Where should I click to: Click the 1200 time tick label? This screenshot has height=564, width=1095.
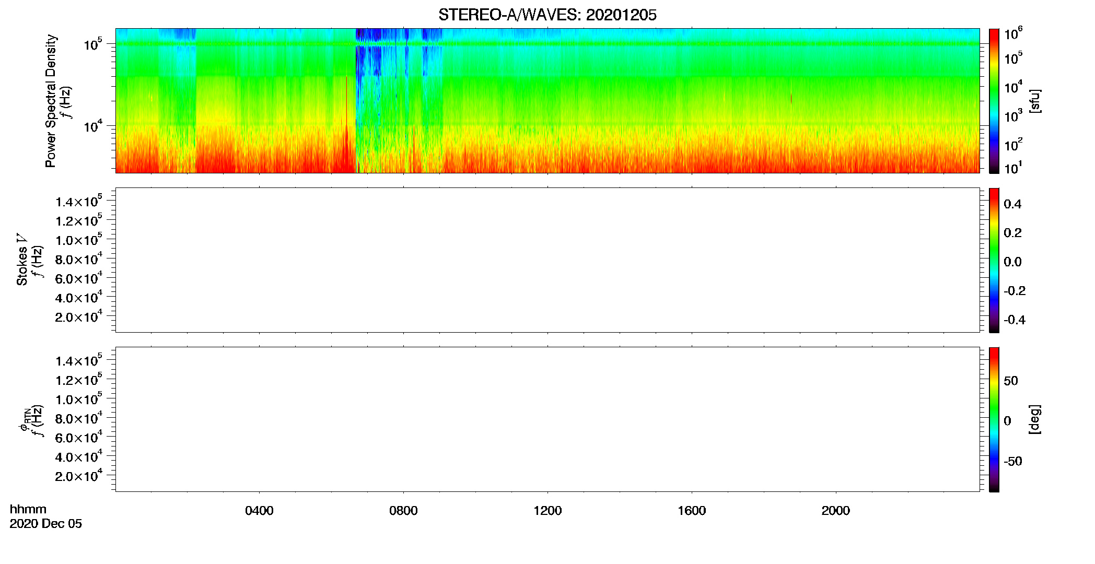pyautogui.click(x=547, y=511)
